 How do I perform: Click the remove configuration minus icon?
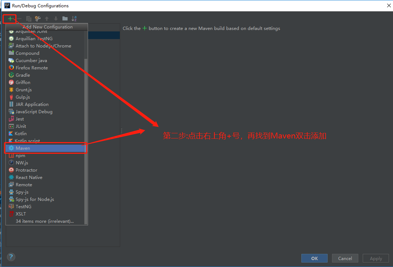pos(19,19)
